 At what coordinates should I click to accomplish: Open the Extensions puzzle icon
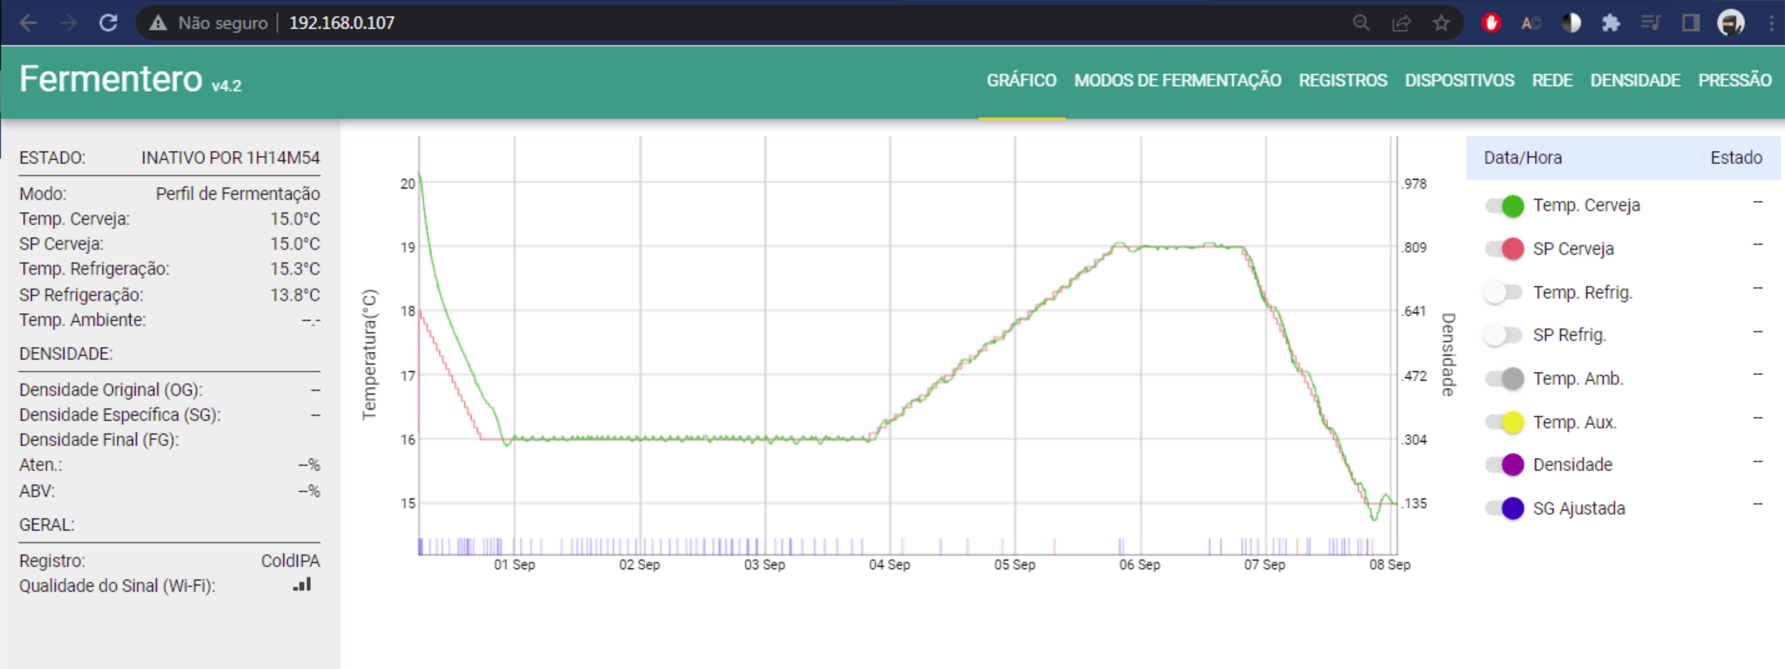point(1611,23)
